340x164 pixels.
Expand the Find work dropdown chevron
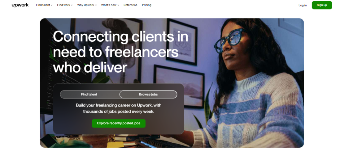[72, 5]
